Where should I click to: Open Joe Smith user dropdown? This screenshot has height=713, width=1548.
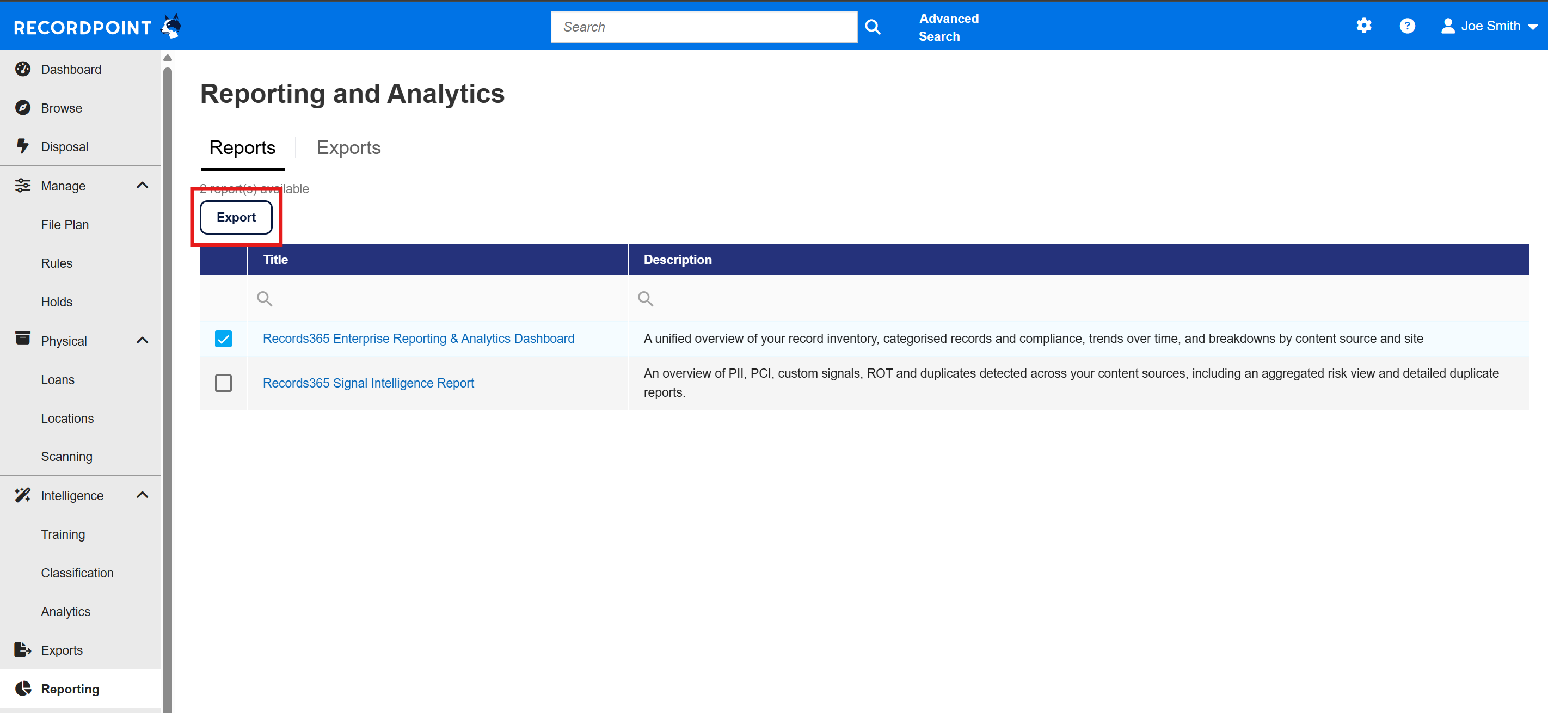[1490, 26]
